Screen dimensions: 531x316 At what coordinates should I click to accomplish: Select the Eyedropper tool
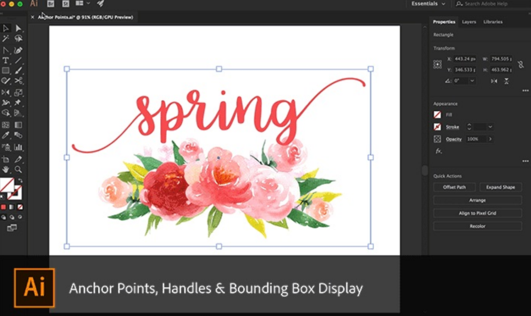click(x=6, y=135)
